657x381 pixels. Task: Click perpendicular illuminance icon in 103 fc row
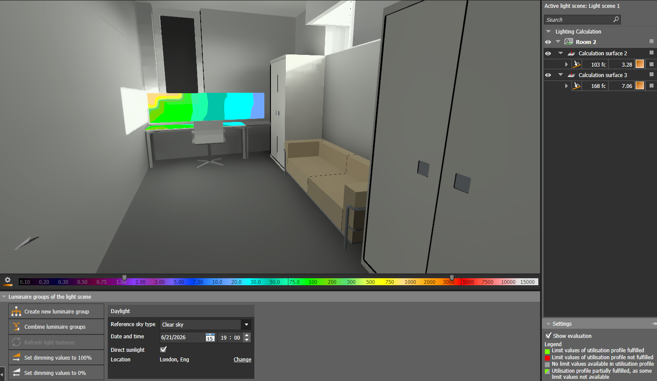pos(577,64)
